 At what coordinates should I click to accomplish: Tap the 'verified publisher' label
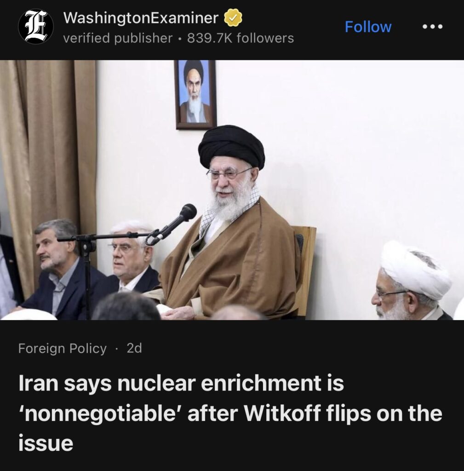[x=118, y=38]
